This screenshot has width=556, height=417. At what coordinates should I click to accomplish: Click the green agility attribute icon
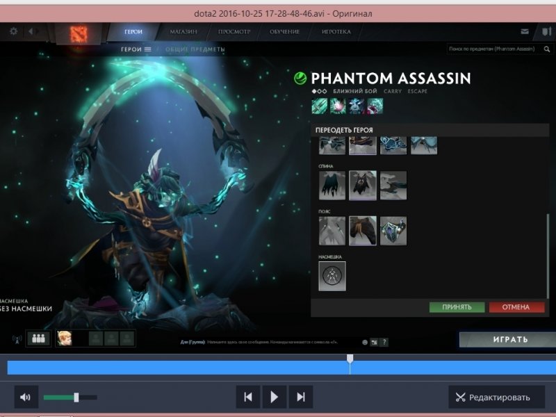point(300,78)
